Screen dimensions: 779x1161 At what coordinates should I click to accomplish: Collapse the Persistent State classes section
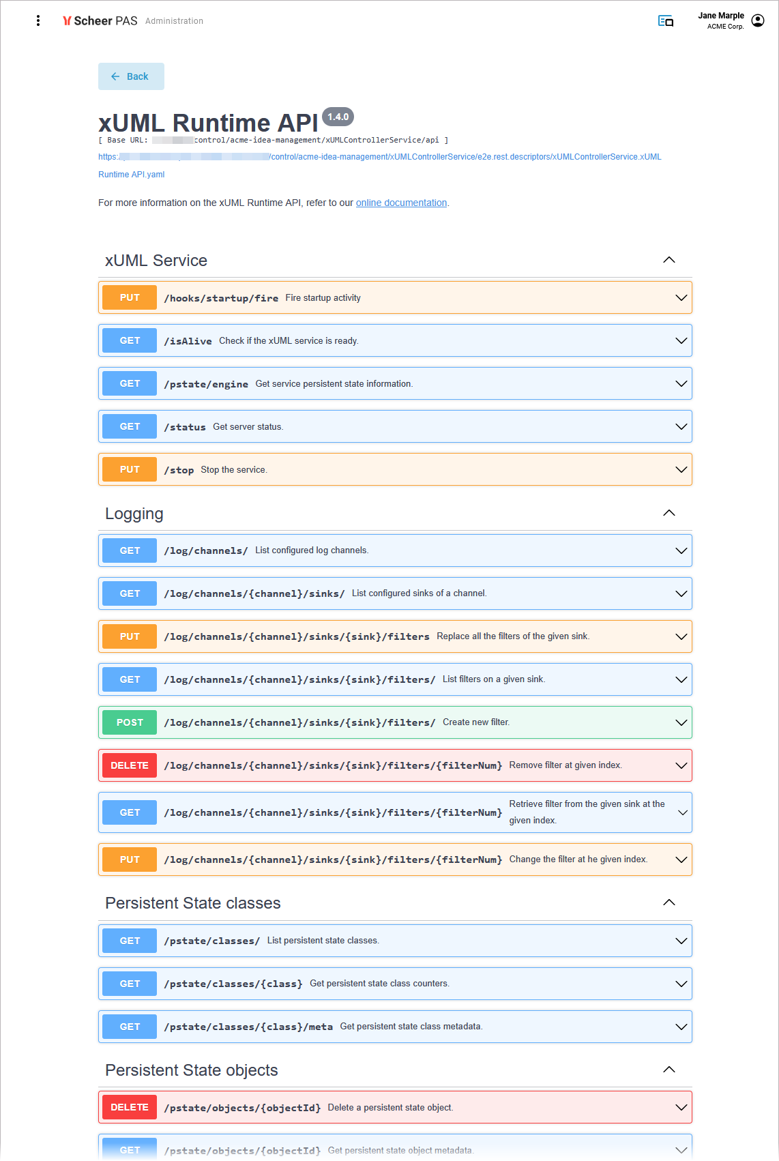pyautogui.click(x=668, y=902)
